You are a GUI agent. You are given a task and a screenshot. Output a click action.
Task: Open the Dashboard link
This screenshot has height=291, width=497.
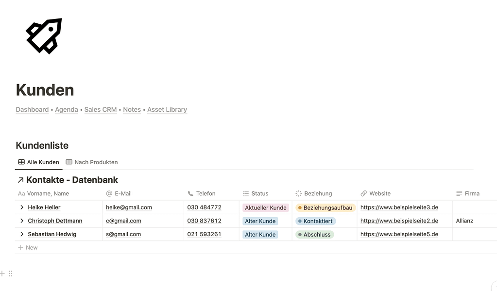(32, 110)
